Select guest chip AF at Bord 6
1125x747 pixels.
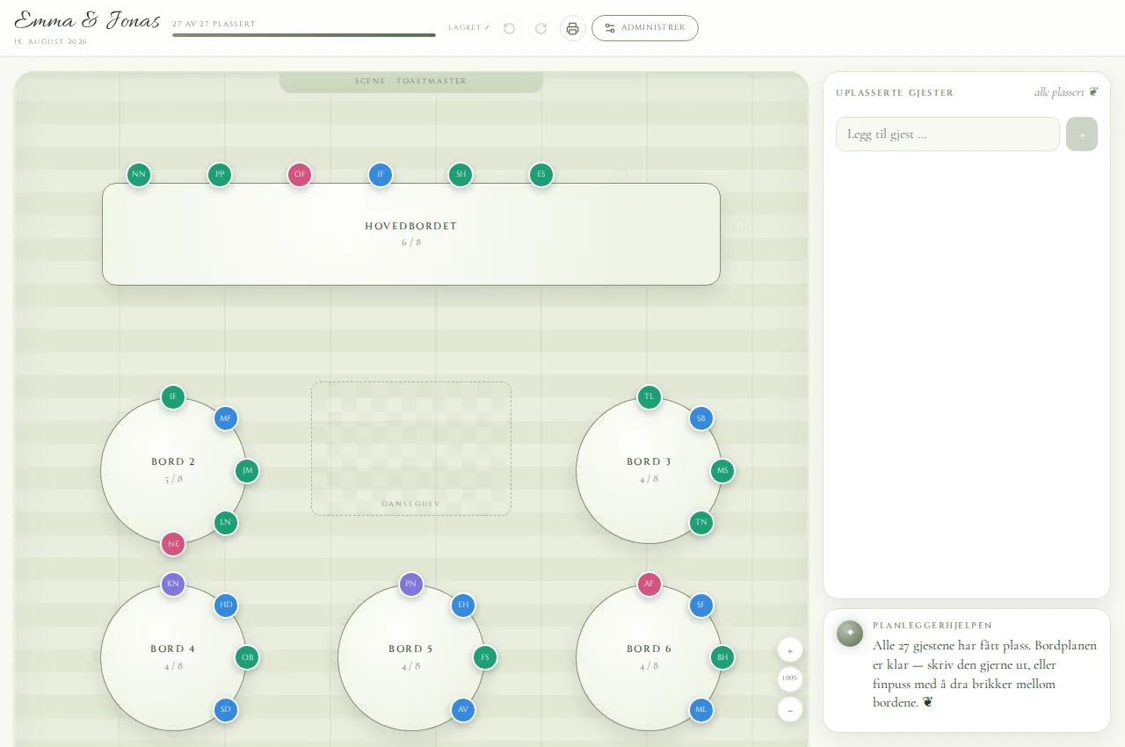650,584
